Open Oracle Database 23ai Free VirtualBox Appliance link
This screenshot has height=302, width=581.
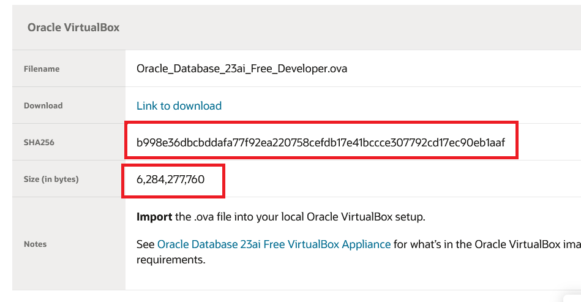(x=274, y=244)
